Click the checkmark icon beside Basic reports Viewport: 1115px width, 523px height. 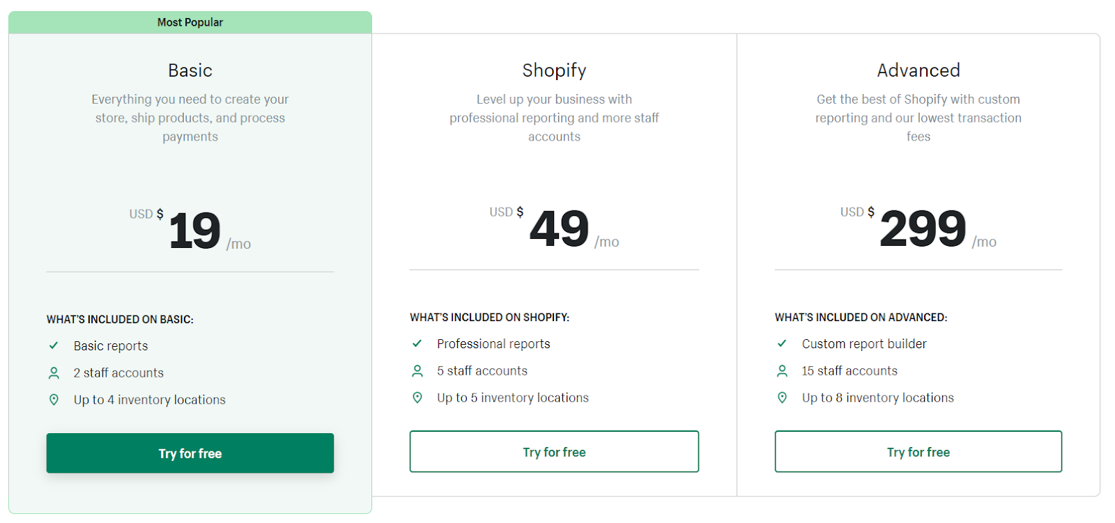point(54,345)
